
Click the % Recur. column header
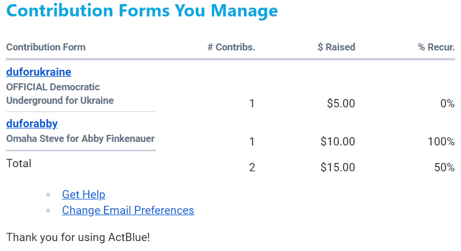pos(436,47)
